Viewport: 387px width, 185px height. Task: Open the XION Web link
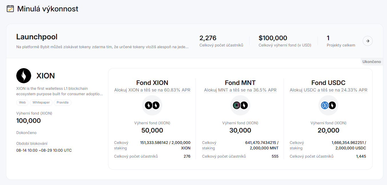(22, 103)
